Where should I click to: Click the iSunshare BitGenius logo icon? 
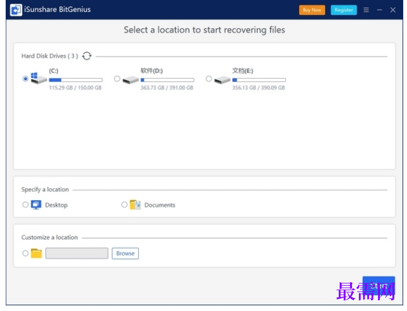[x=16, y=10]
